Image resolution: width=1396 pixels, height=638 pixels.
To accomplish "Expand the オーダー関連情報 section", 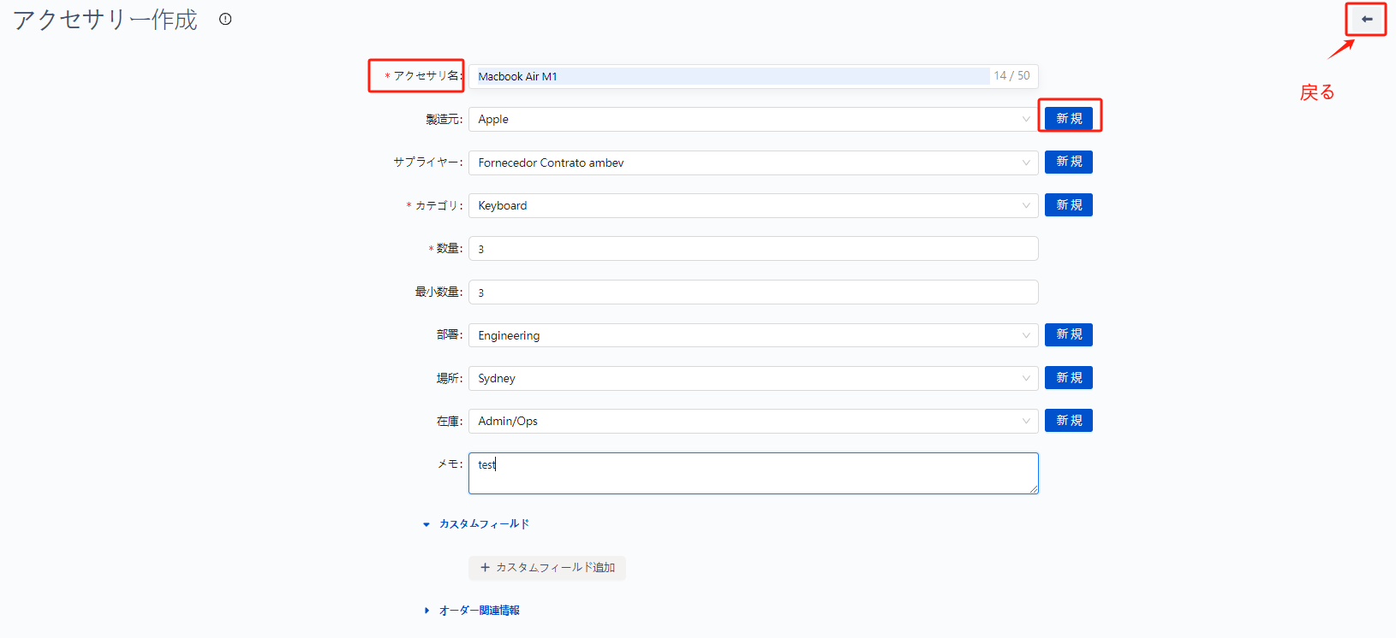I will pos(427,611).
